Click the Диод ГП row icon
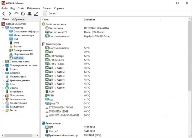Viewport: 192px width, 138px height. point(47,103)
